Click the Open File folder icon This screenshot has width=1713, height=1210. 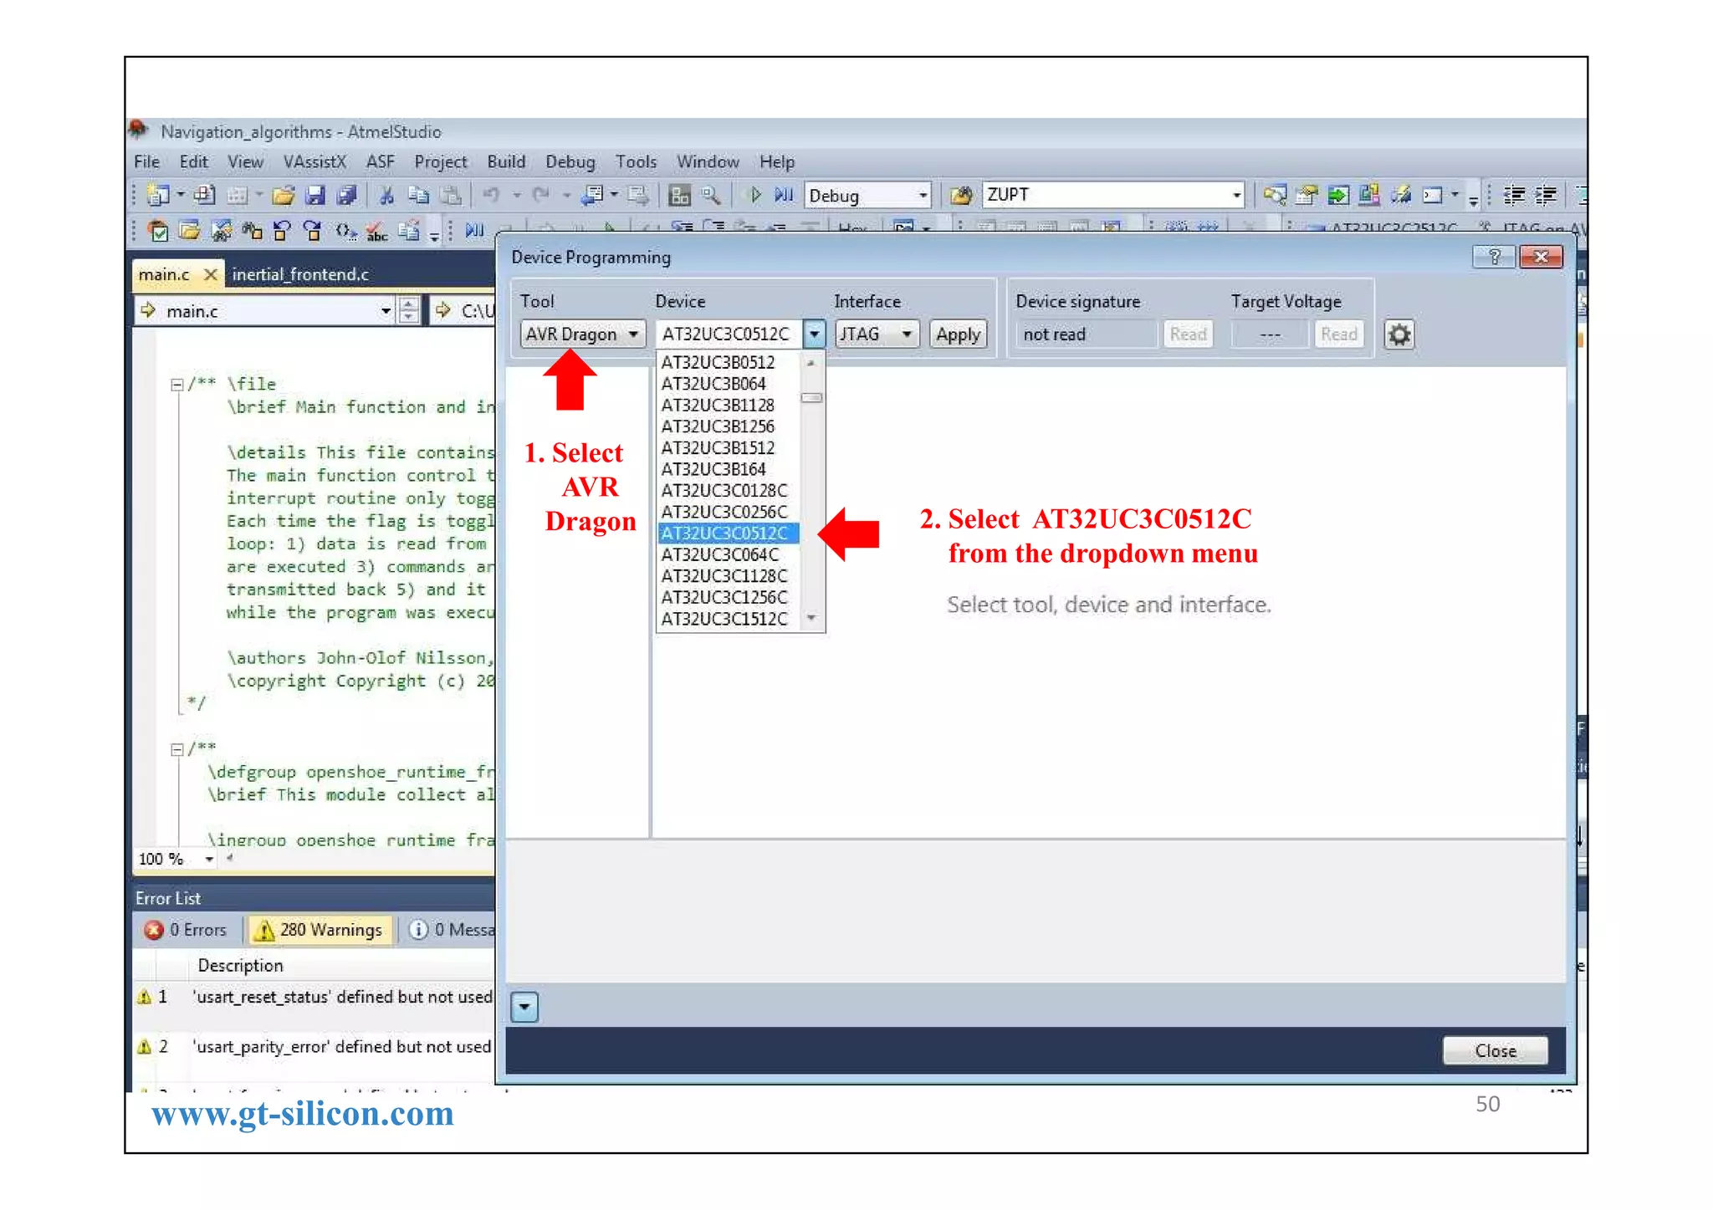(x=284, y=196)
